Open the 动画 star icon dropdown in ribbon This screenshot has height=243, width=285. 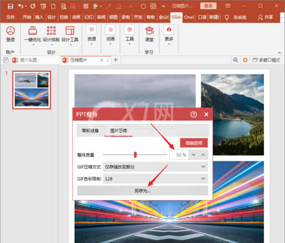tap(111, 35)
